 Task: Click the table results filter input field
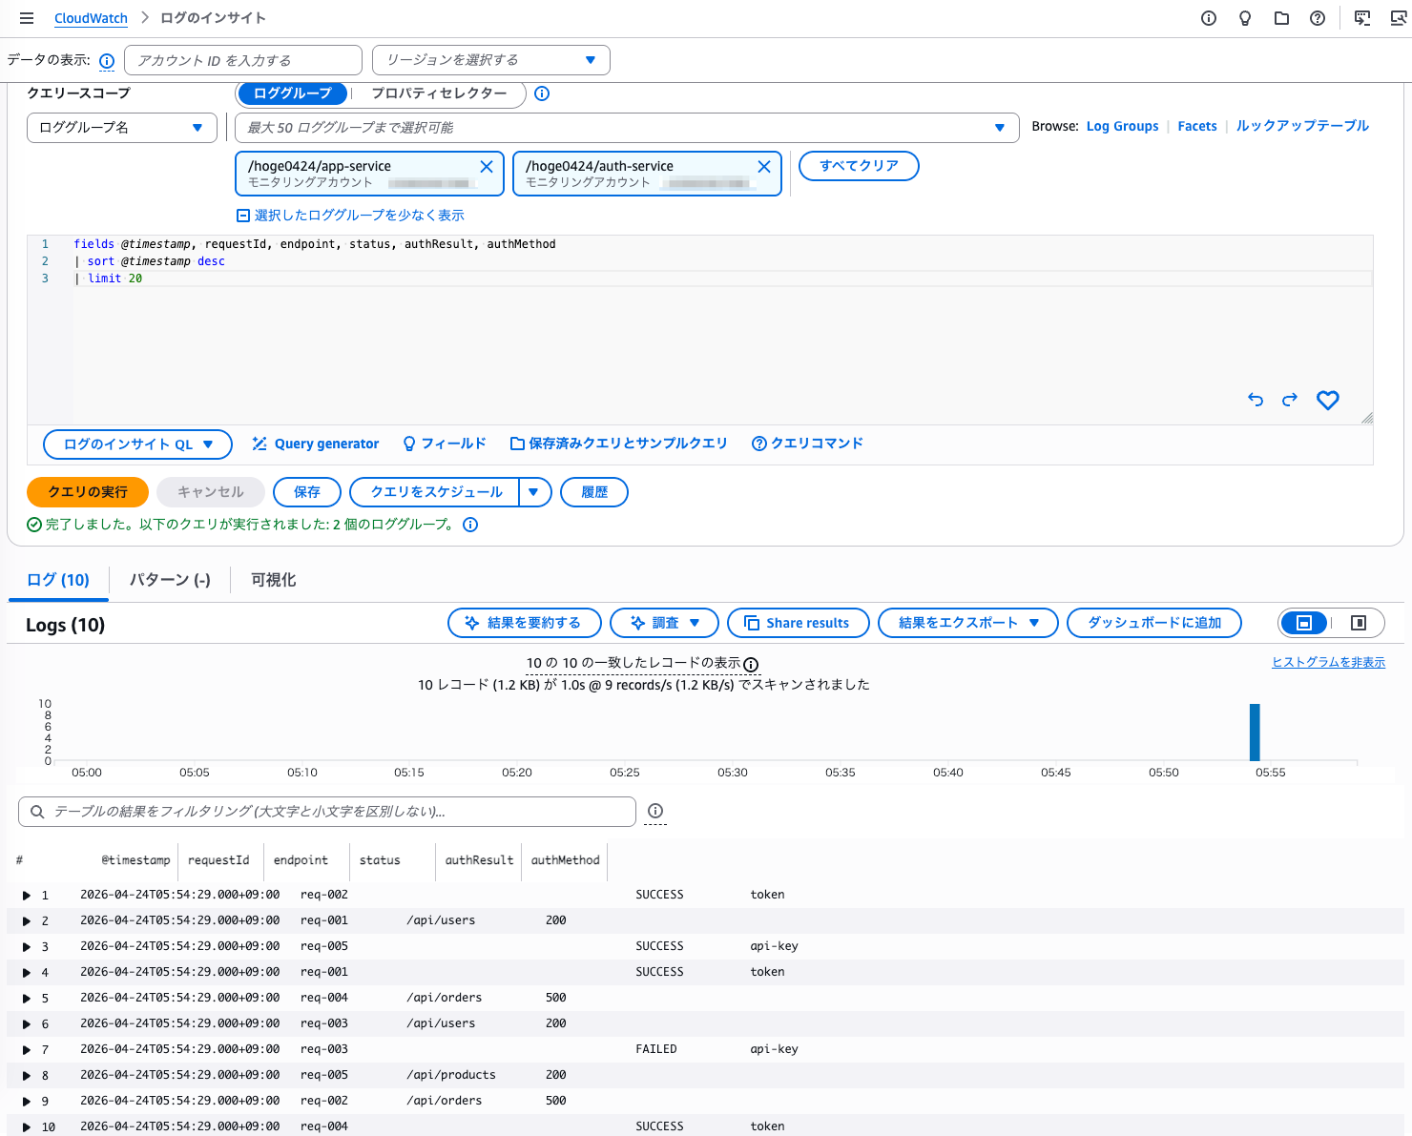coord(324,812)
